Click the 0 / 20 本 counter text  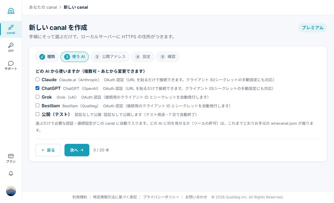pyautogui.click(x=102, y=150)
